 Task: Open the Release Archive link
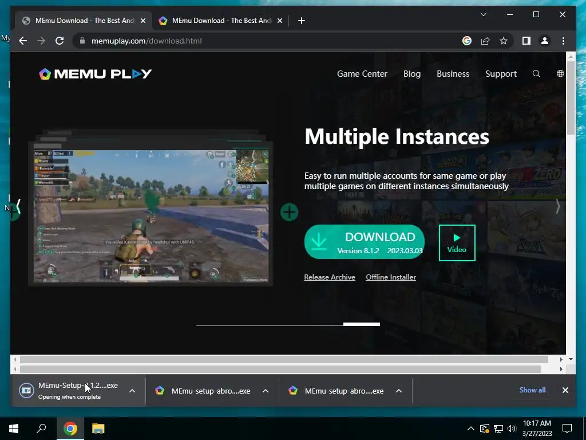pos(330,277)
